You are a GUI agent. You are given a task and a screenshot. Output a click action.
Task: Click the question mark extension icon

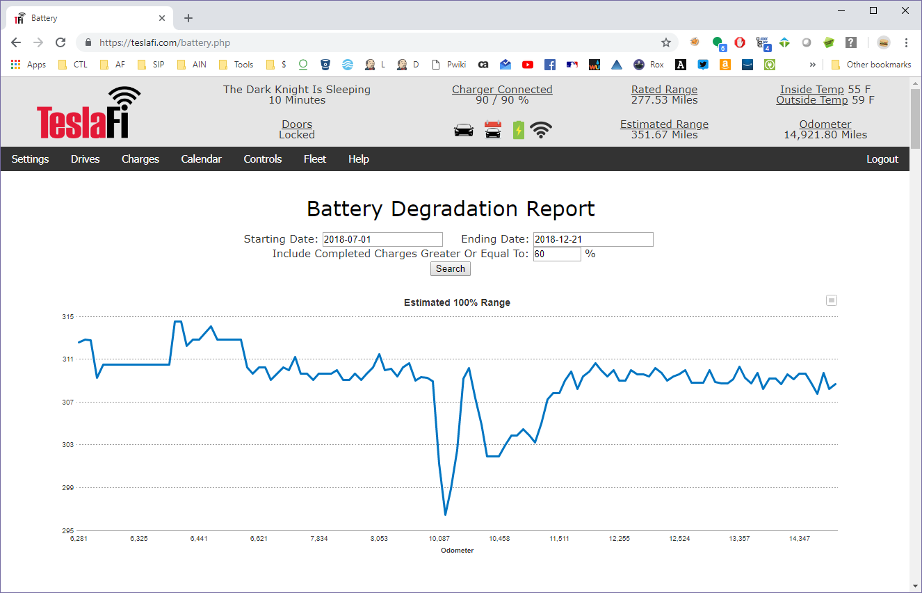click(851, 42)
